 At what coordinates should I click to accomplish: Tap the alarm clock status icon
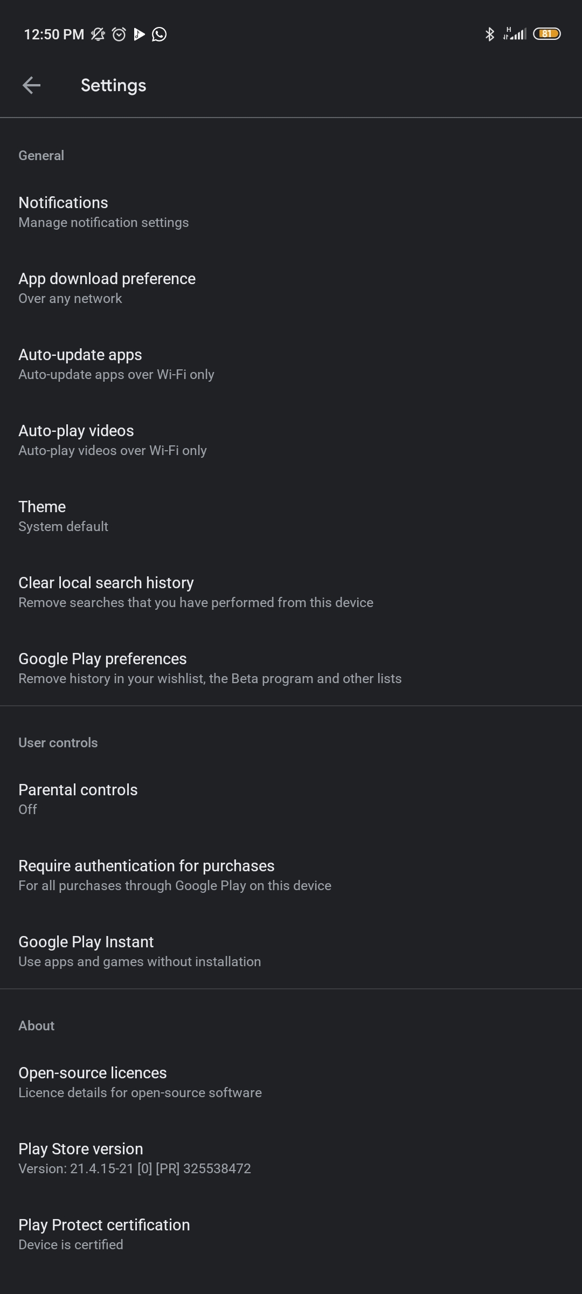coord(119,35)
